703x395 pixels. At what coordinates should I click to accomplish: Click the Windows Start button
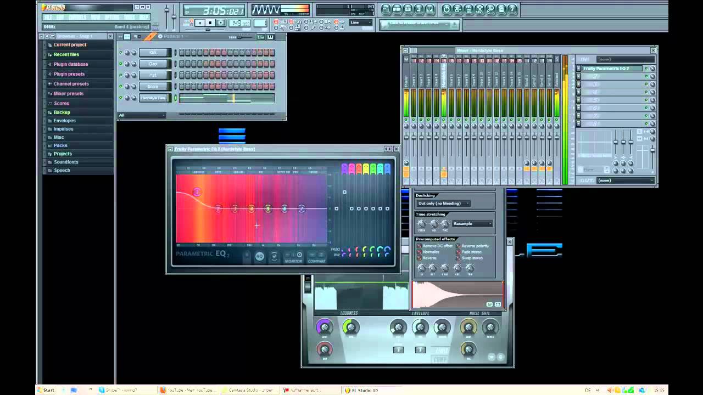[x=46, y=390]
